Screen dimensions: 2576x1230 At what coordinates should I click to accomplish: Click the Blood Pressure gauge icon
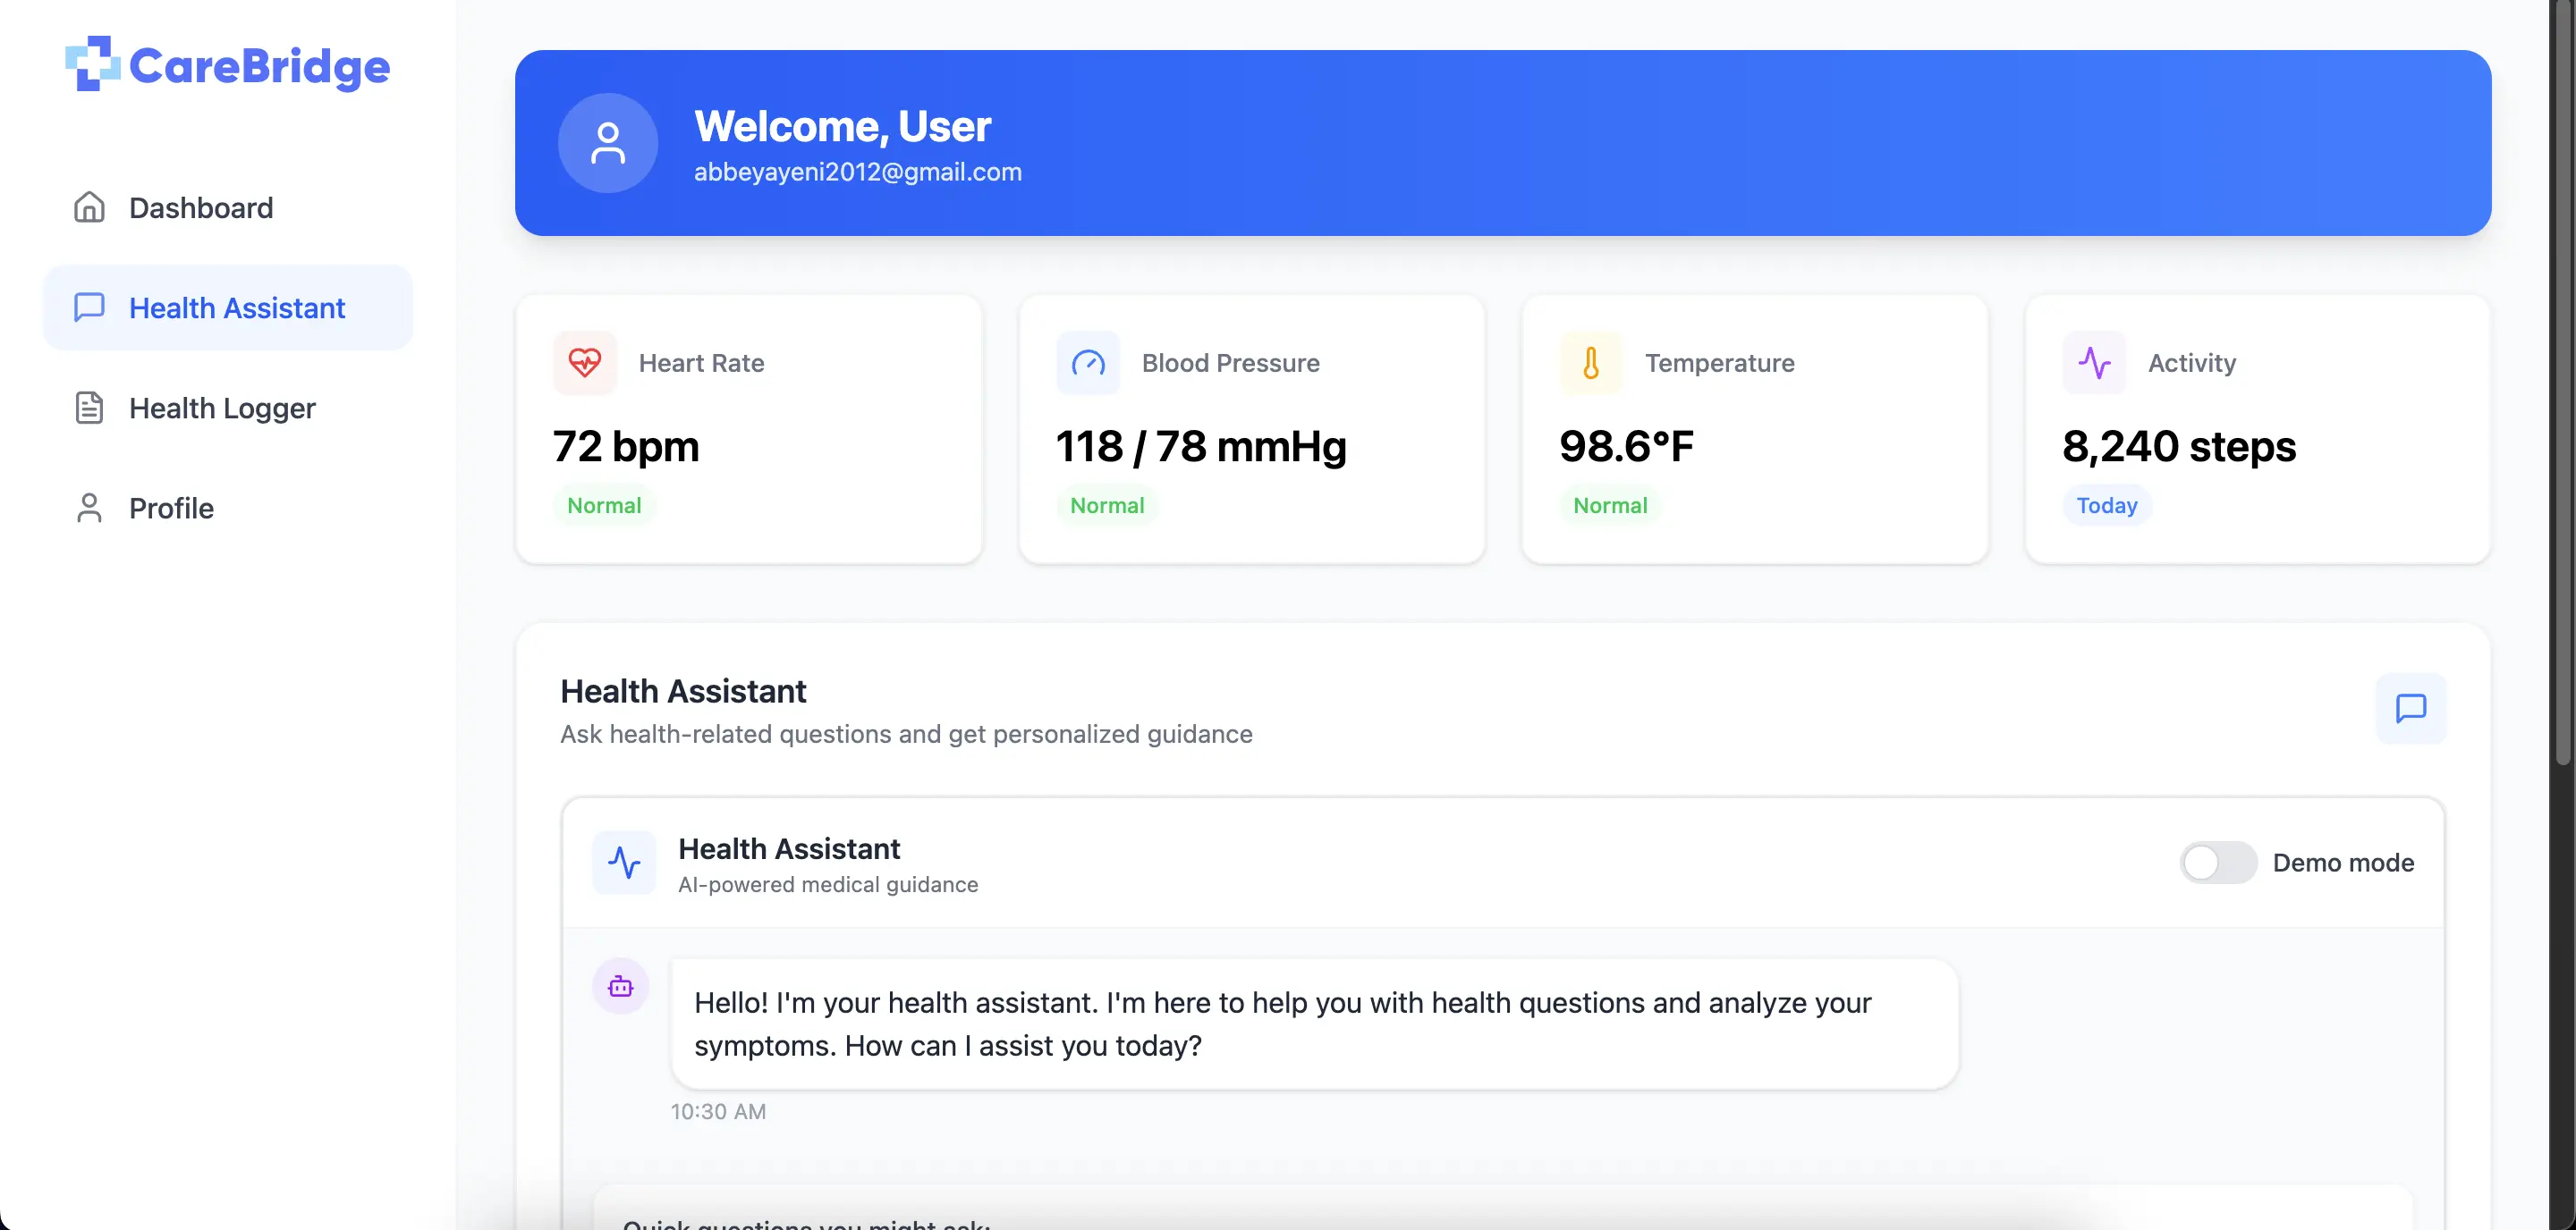point(1088,362)
